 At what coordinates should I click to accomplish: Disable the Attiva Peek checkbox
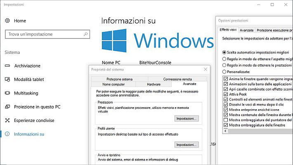(x=226, y=94)
